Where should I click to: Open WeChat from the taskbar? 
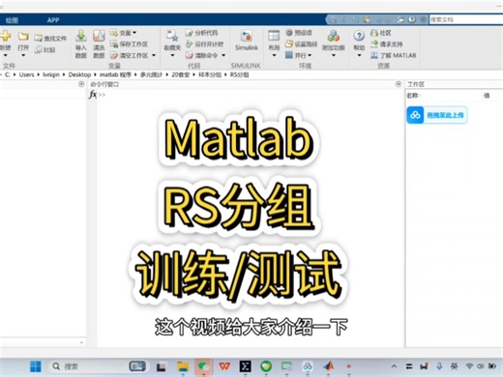click(203, 366)
